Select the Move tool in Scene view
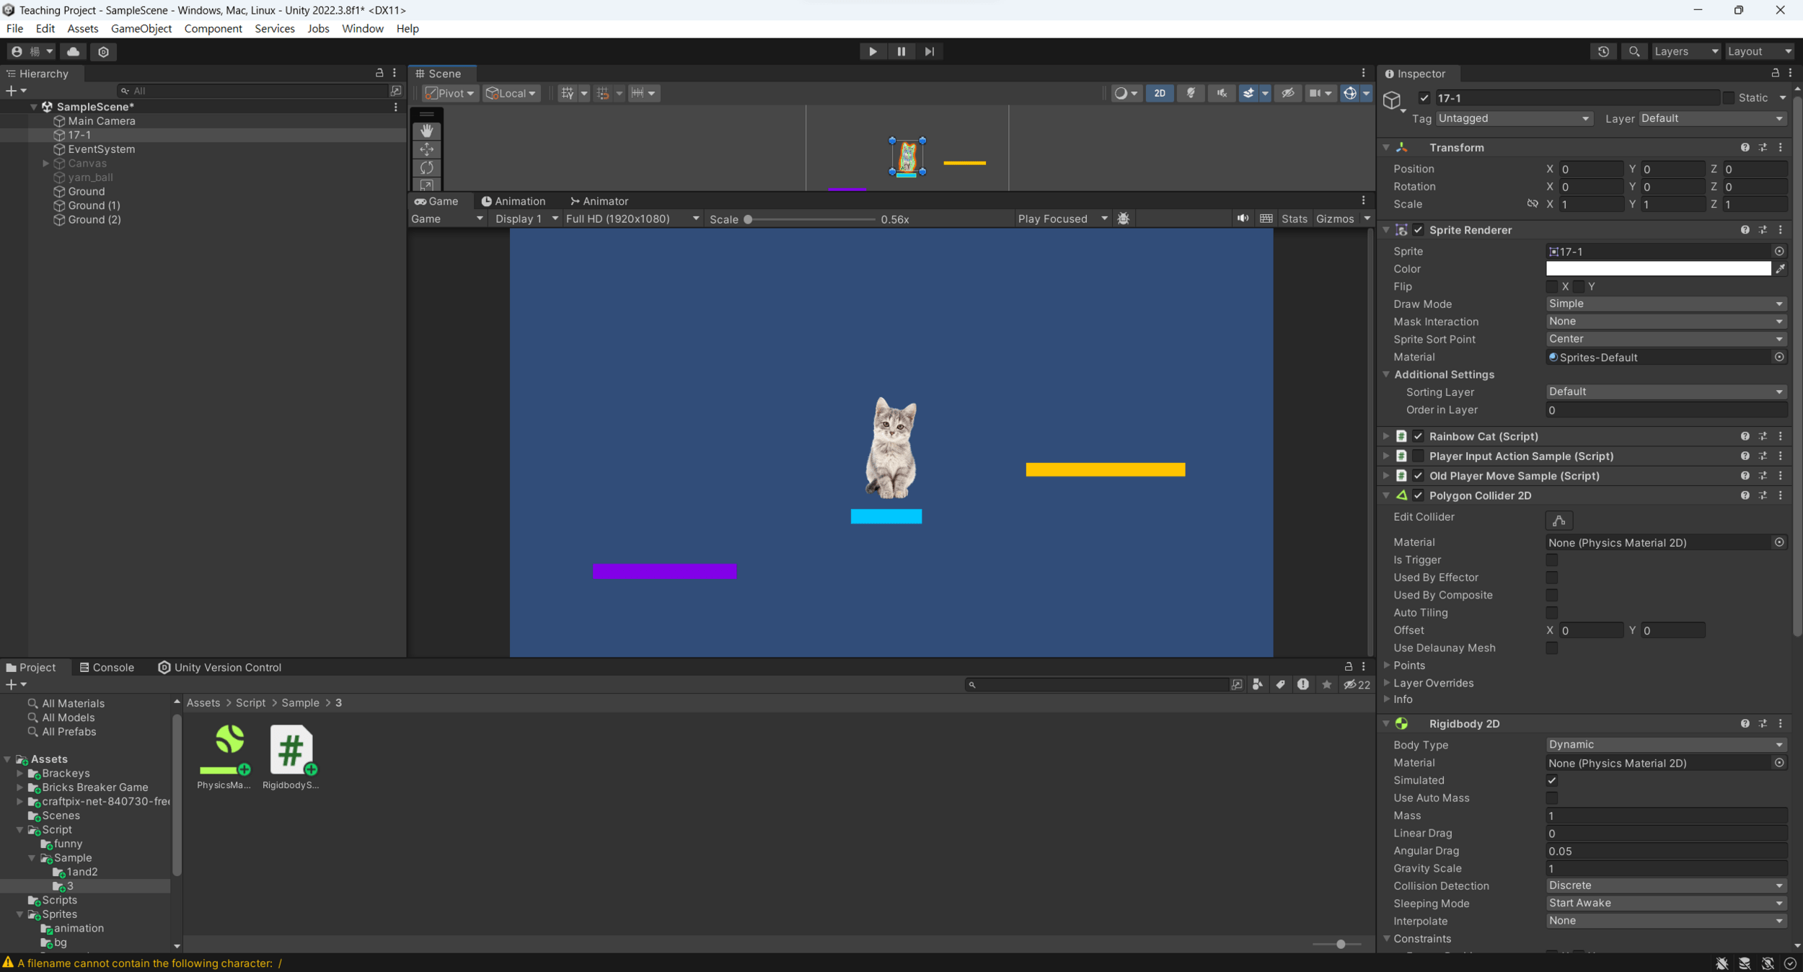The image size is (1803, 972). 427,149
